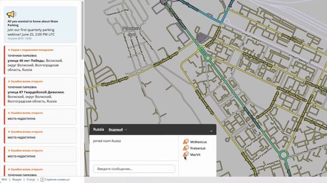Select user MacVit in chat list

[195, 155]
